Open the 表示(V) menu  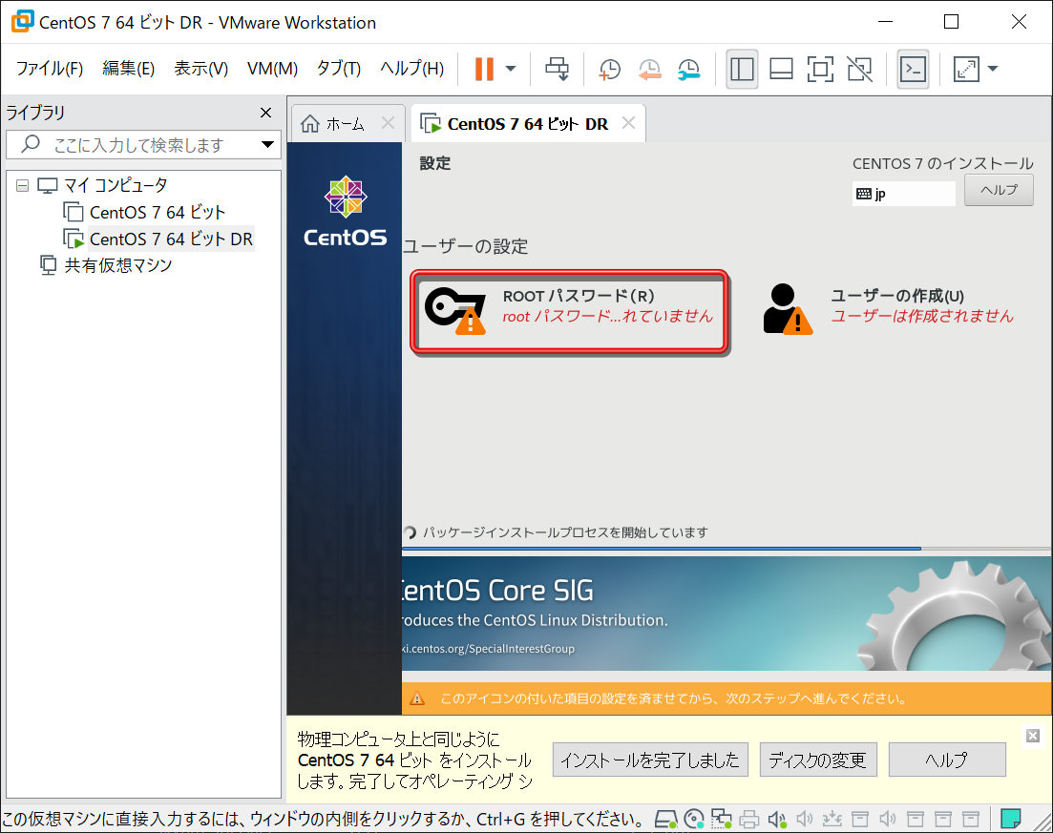tap(200, 69)
